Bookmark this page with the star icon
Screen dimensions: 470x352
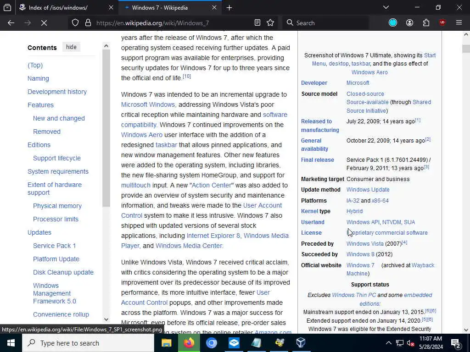point(270,23)
